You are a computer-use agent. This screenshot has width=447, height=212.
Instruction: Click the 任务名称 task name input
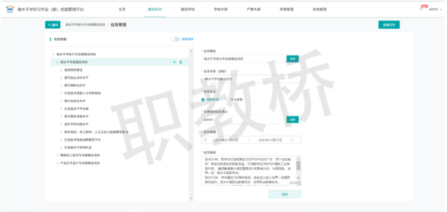tap(251, 79)
